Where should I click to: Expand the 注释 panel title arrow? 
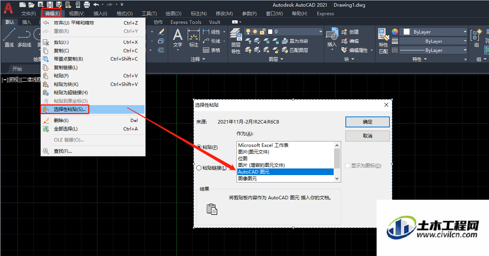pos(204,59)
